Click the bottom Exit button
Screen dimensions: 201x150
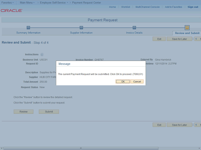tap(159, 125)
